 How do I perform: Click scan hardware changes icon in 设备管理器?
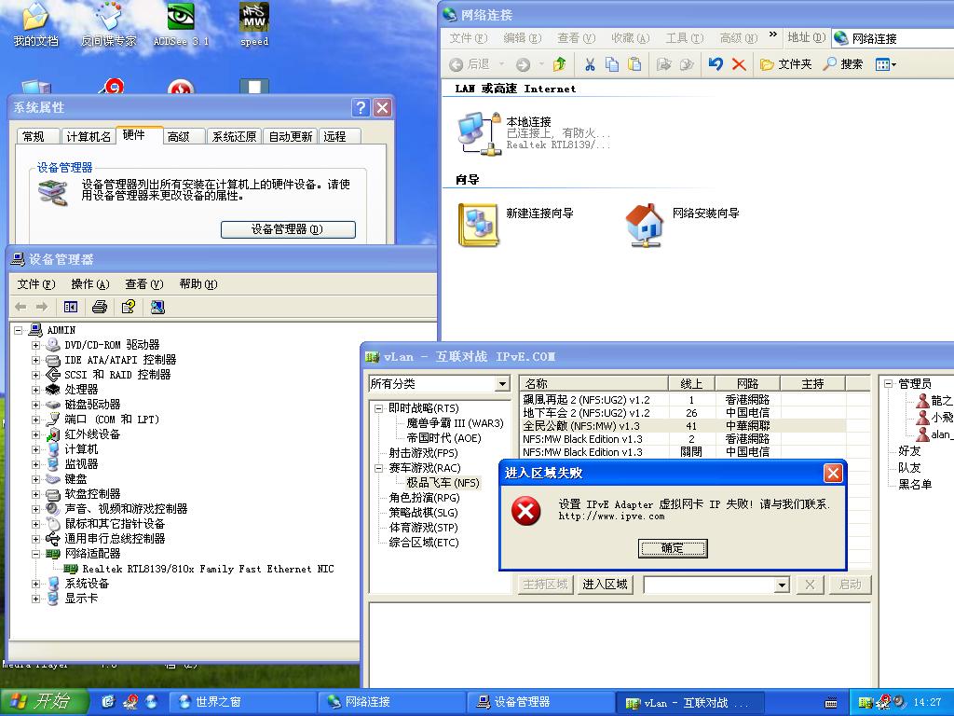pos(157,307)
